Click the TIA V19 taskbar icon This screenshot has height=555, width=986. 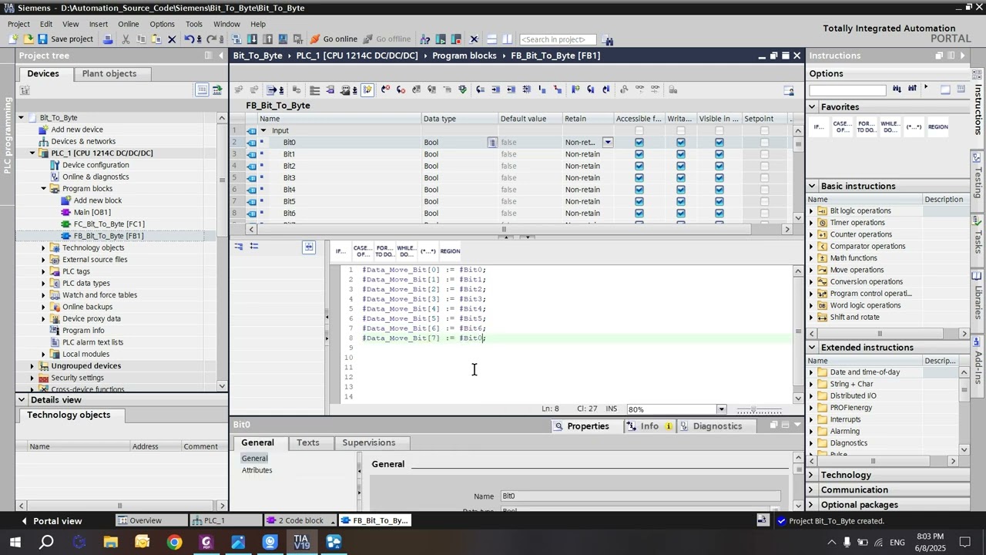tap(301, 543)
